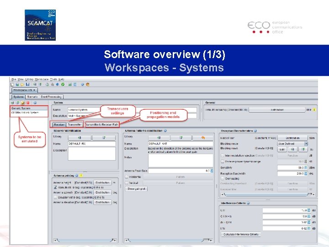Switch to the Scenario tab
Viewport: 329px width, 247px height.
pyautogui.click(x=32, y=97)
